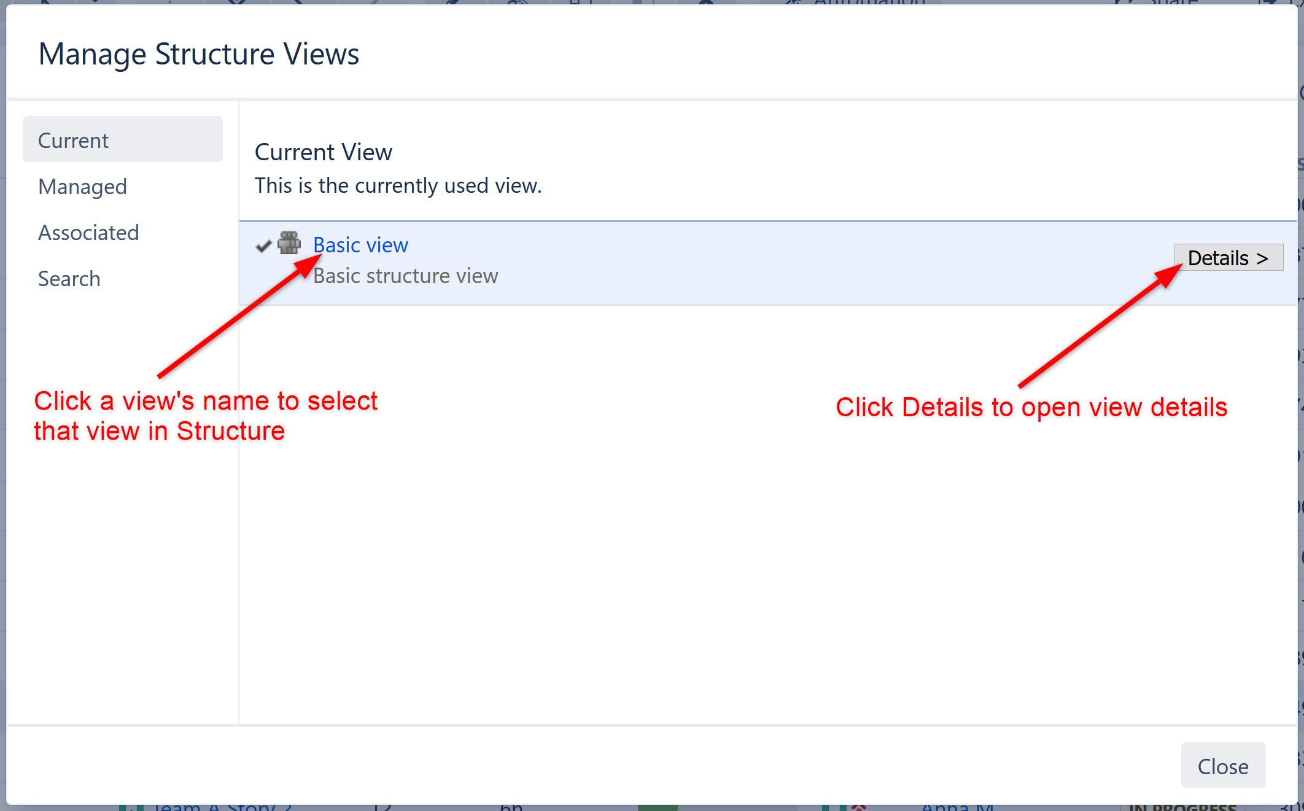Viewport: 1304px width, 811px height.
Task: Click the gear icon next to the Automation label
Action: click(x=792, y=4)
